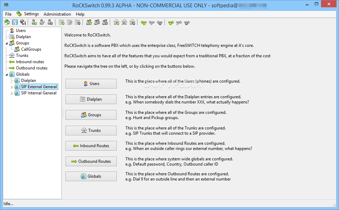Image resolution: width=339 pixels, height=210 pixels.
Task: Expand SIP Internal General node
Action: point(12,93)
